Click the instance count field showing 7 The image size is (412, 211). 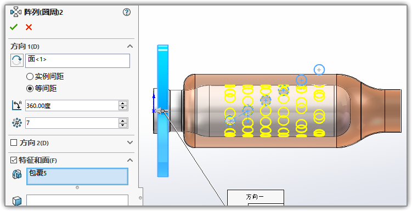click(72, 123)
